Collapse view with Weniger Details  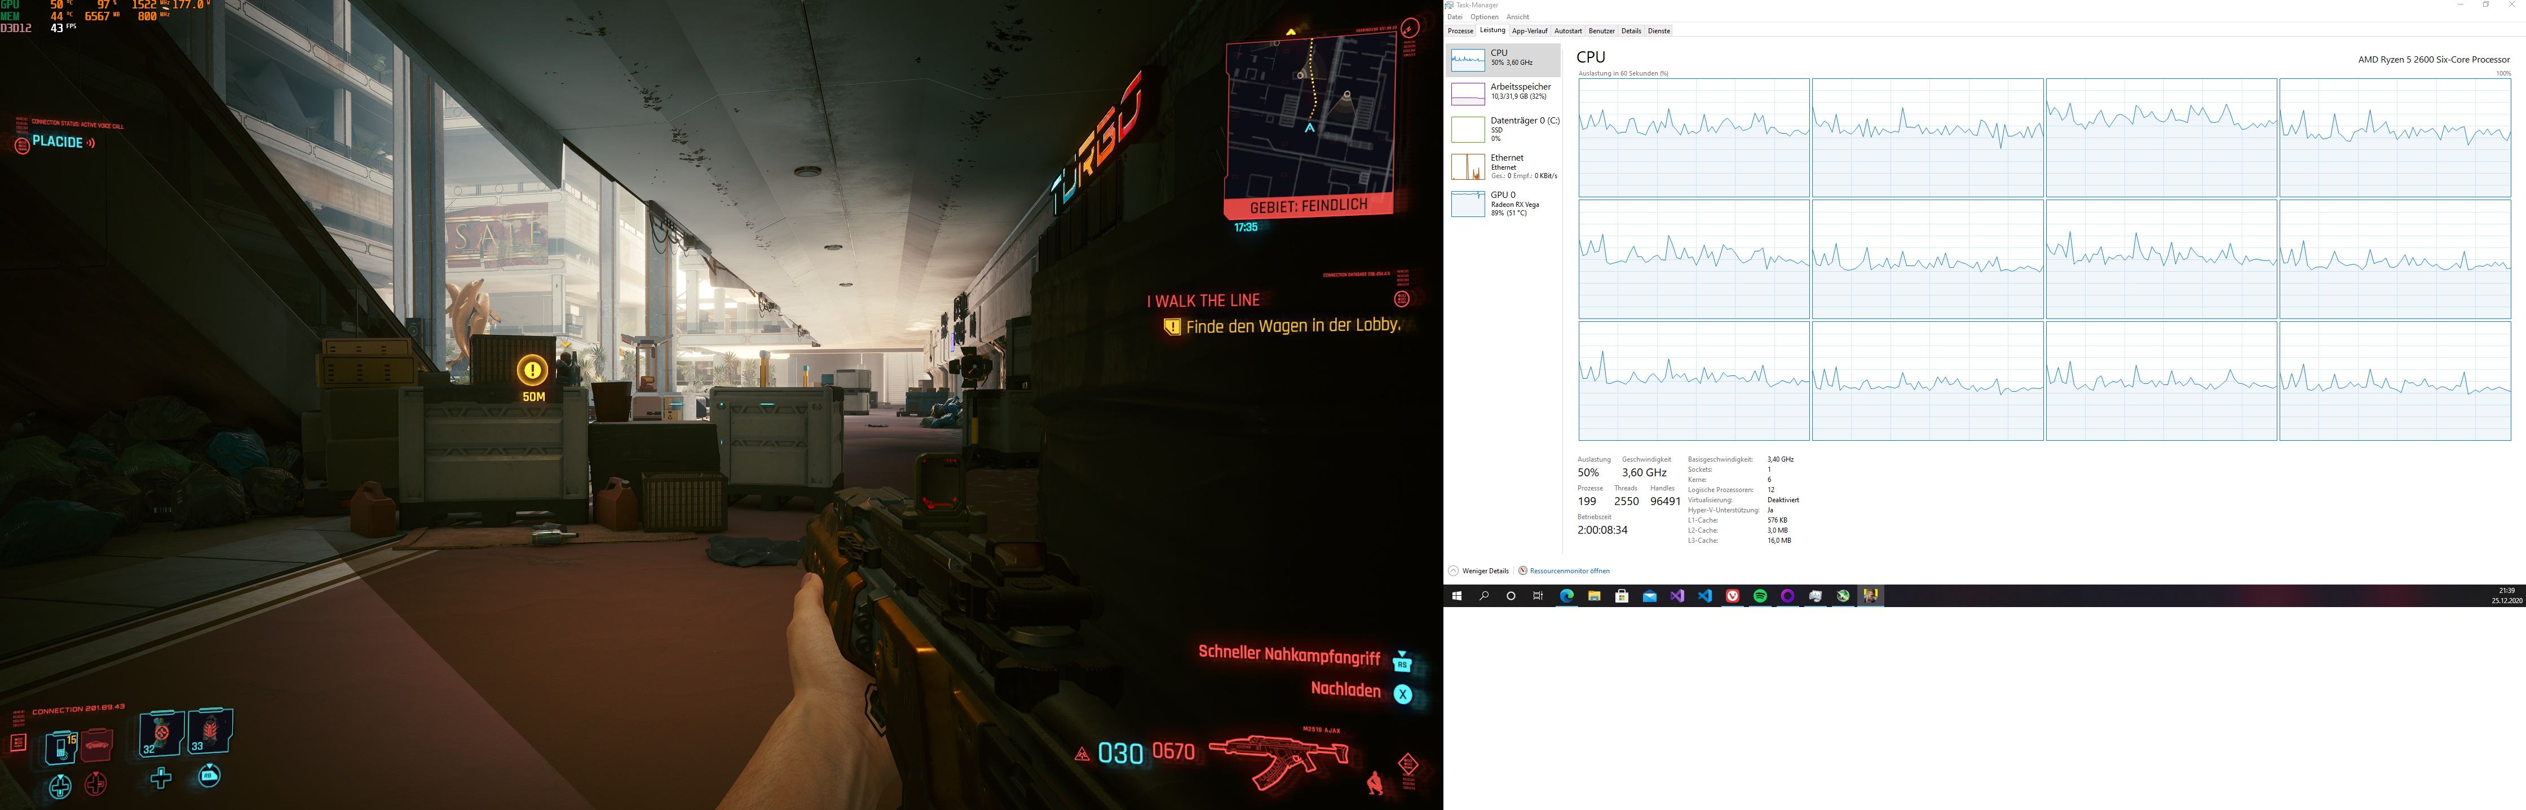1485,571
